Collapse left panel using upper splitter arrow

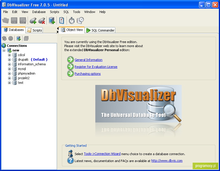pyautogui.click(x=58, y=29)
